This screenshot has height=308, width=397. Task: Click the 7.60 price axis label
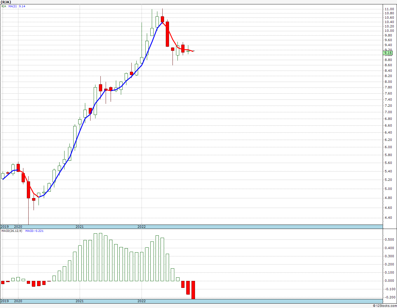pos(389,93)
